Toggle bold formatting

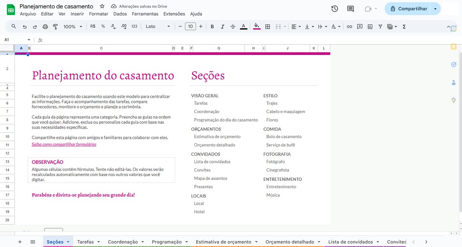(212, 27)
